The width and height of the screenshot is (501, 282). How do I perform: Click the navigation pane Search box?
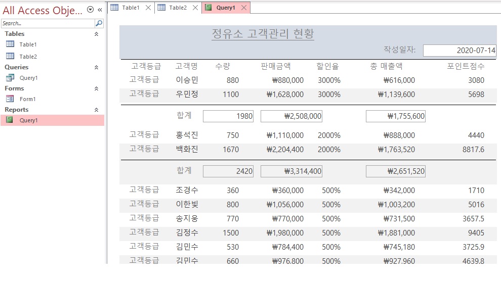47,23
